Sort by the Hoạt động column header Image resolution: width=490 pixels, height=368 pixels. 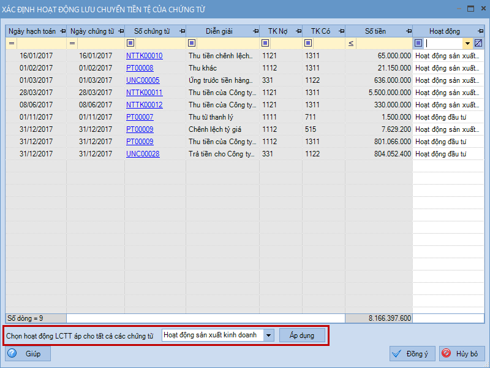pyautogui.click(x=444, y=31)
